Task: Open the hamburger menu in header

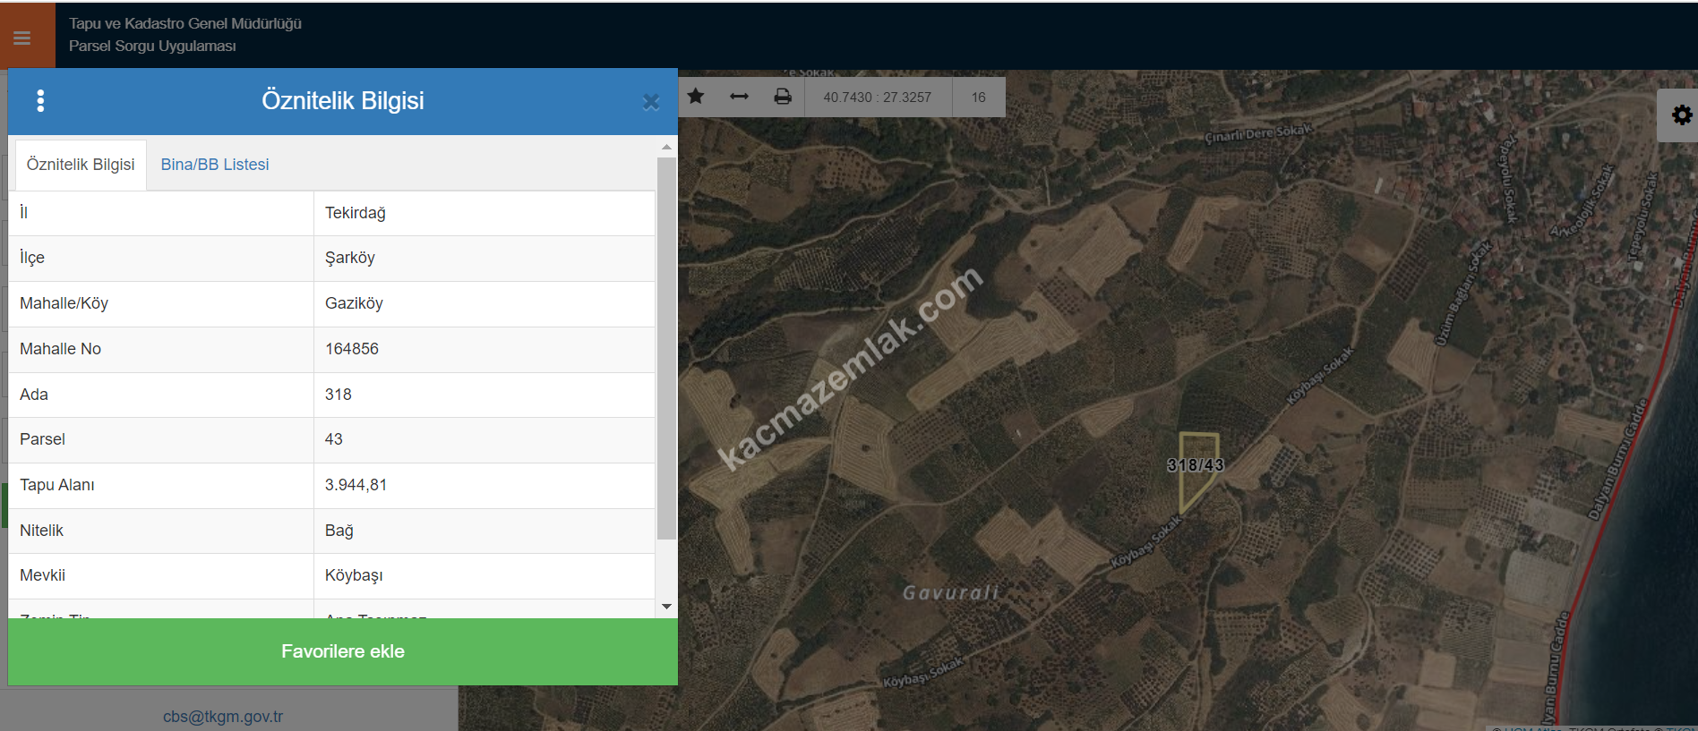Action: click(22, 38)
